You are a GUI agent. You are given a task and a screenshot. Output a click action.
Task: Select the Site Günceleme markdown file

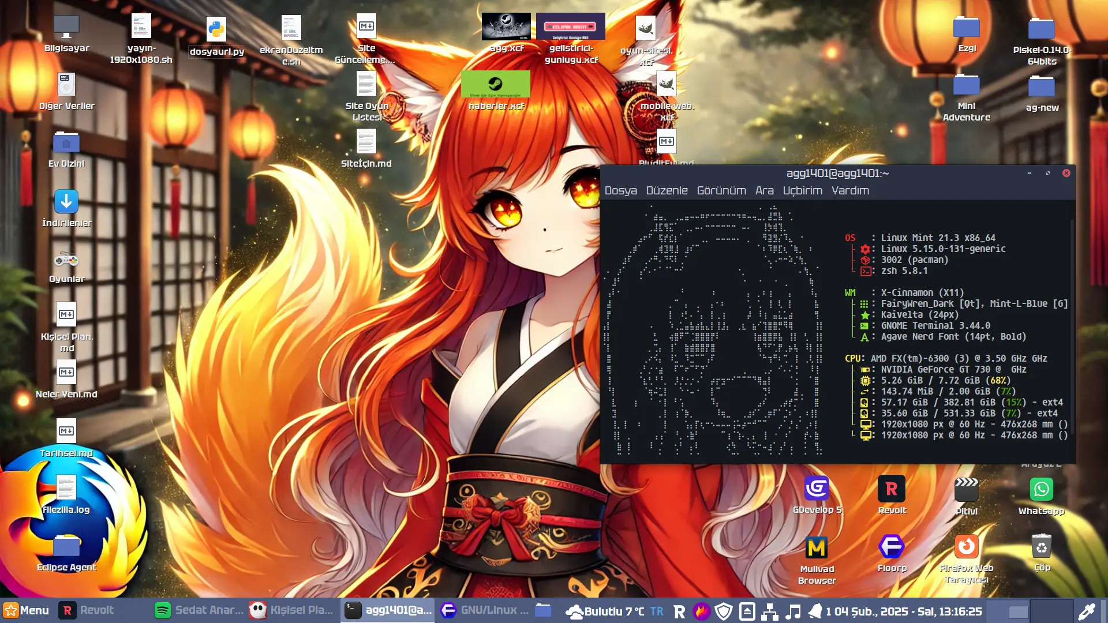366,39
